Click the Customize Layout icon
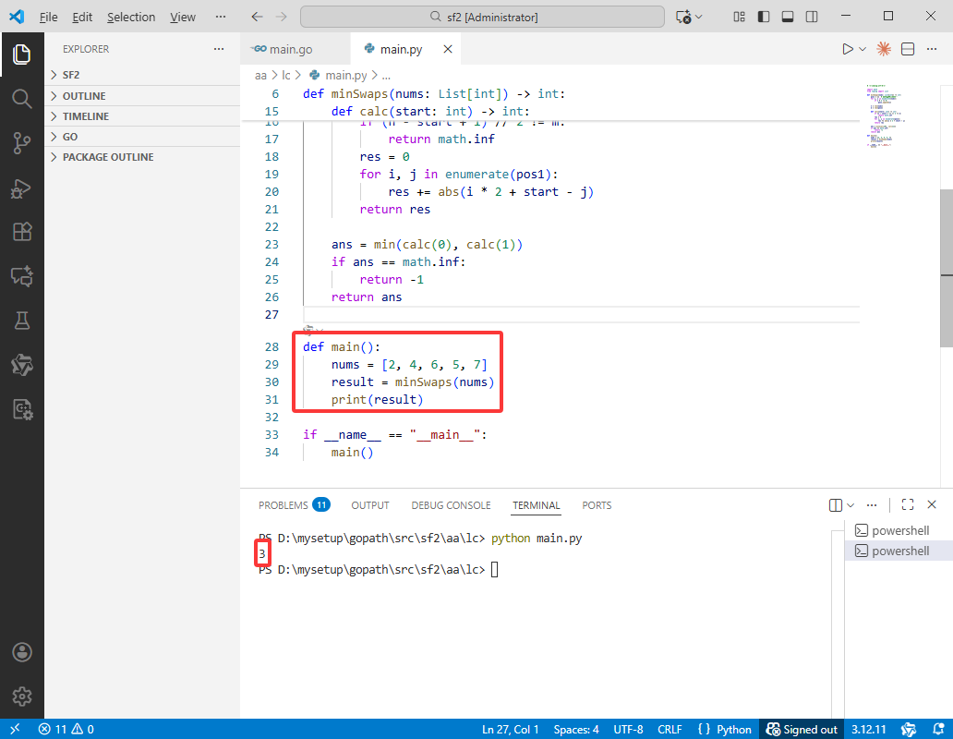 [x=739, y=17]
